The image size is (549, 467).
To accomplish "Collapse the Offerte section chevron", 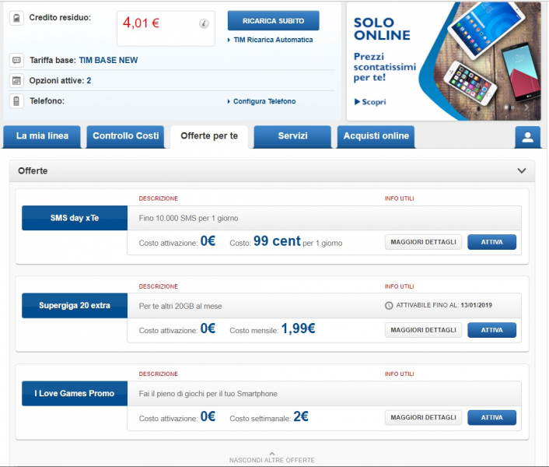I will pos(522,170).
